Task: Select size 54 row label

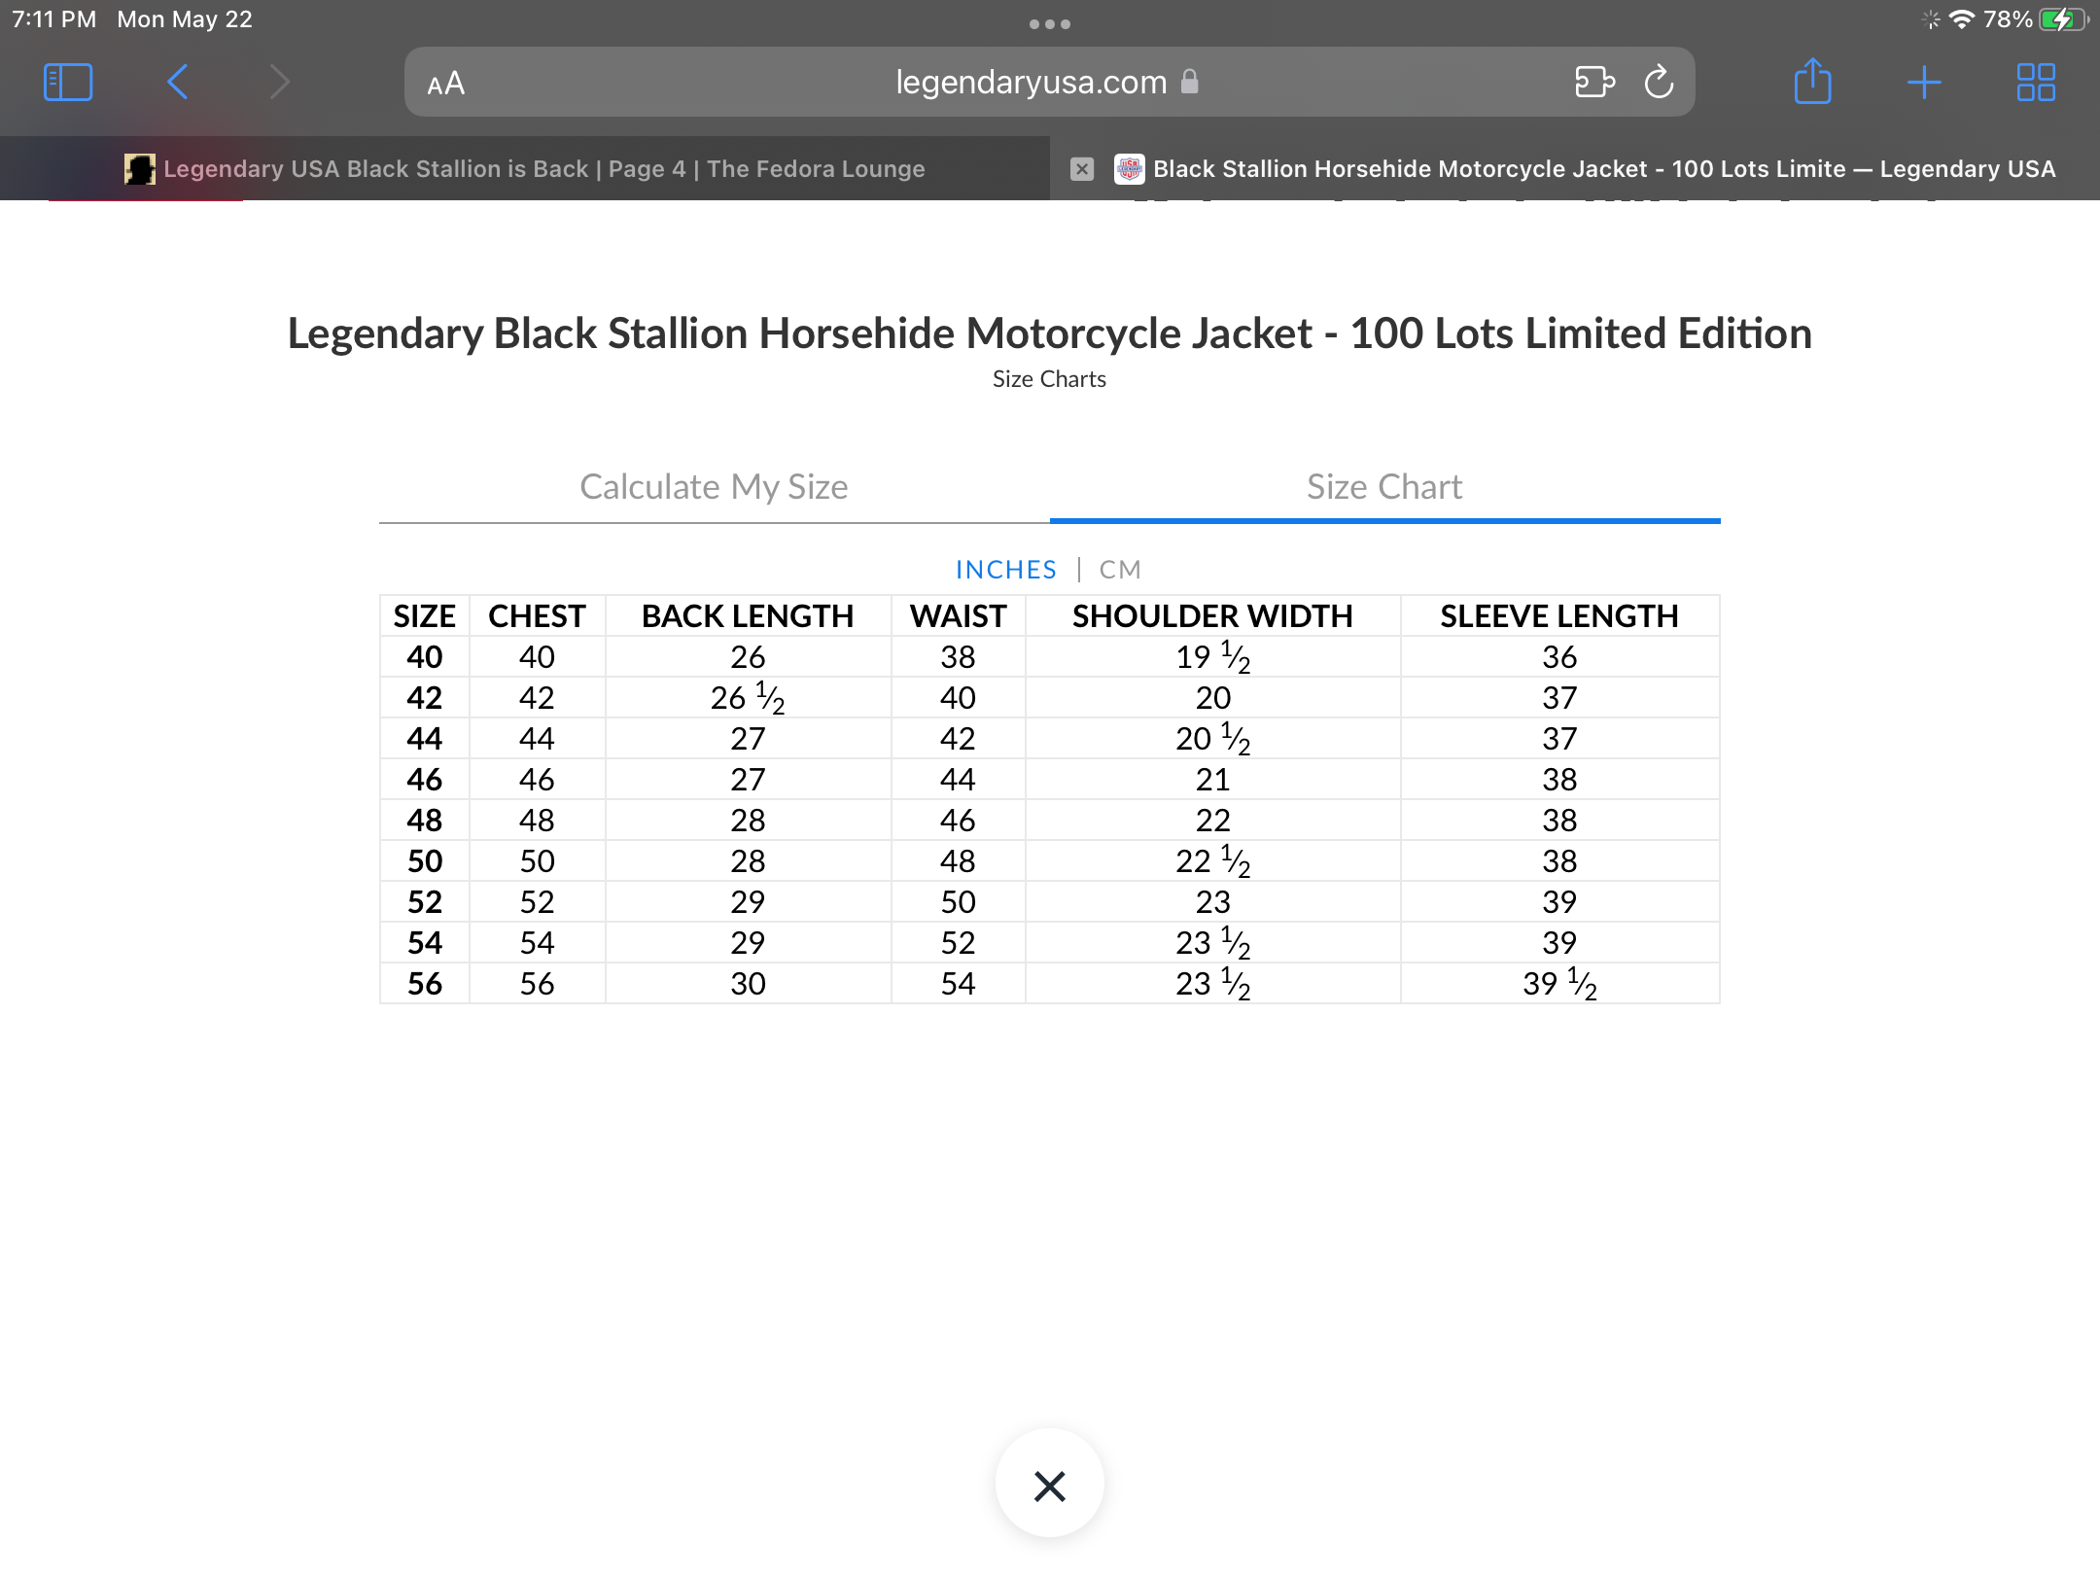Action: [x=425, y=943]
